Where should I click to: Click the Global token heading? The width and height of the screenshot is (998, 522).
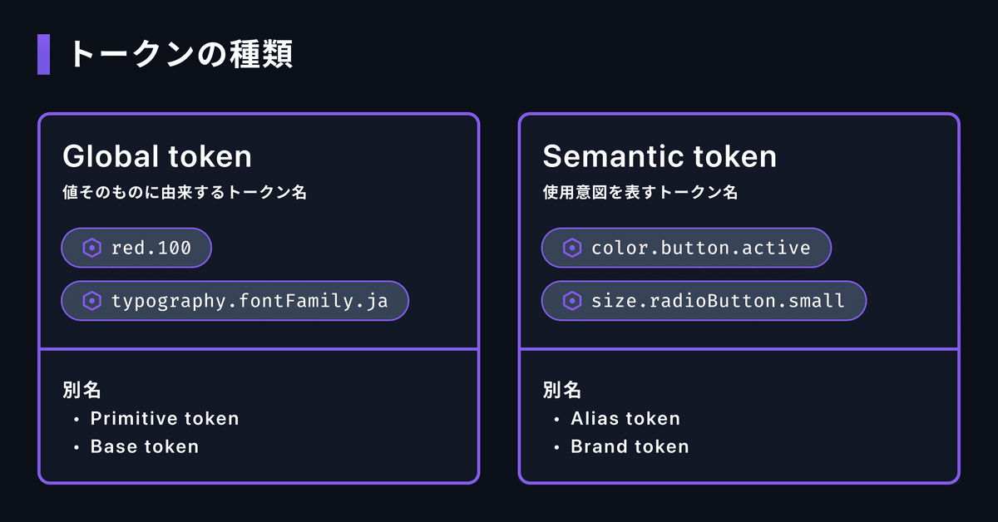(x=157, y=156)
